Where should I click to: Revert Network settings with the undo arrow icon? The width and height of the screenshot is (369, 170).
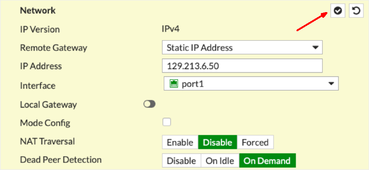[356, 11]
